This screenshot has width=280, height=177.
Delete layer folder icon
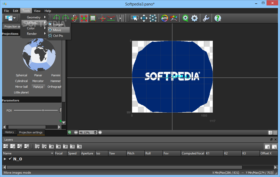[x=44, y=146]
